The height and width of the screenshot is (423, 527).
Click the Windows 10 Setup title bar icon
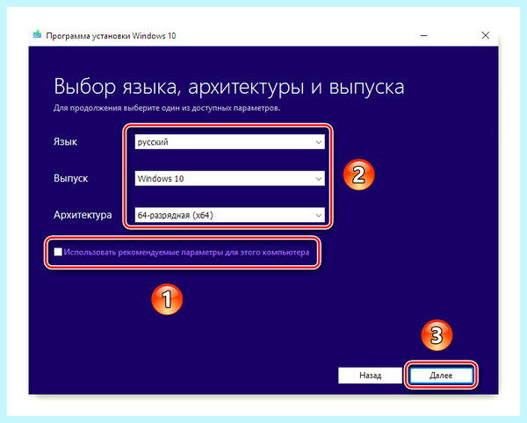(37, 34)
